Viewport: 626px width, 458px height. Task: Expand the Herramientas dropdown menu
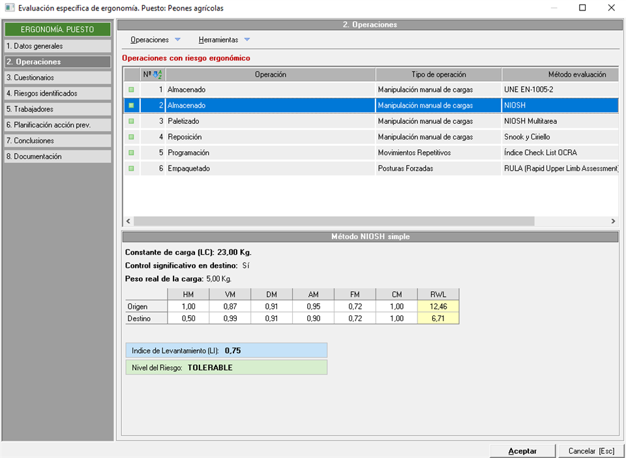coord(224,40)
